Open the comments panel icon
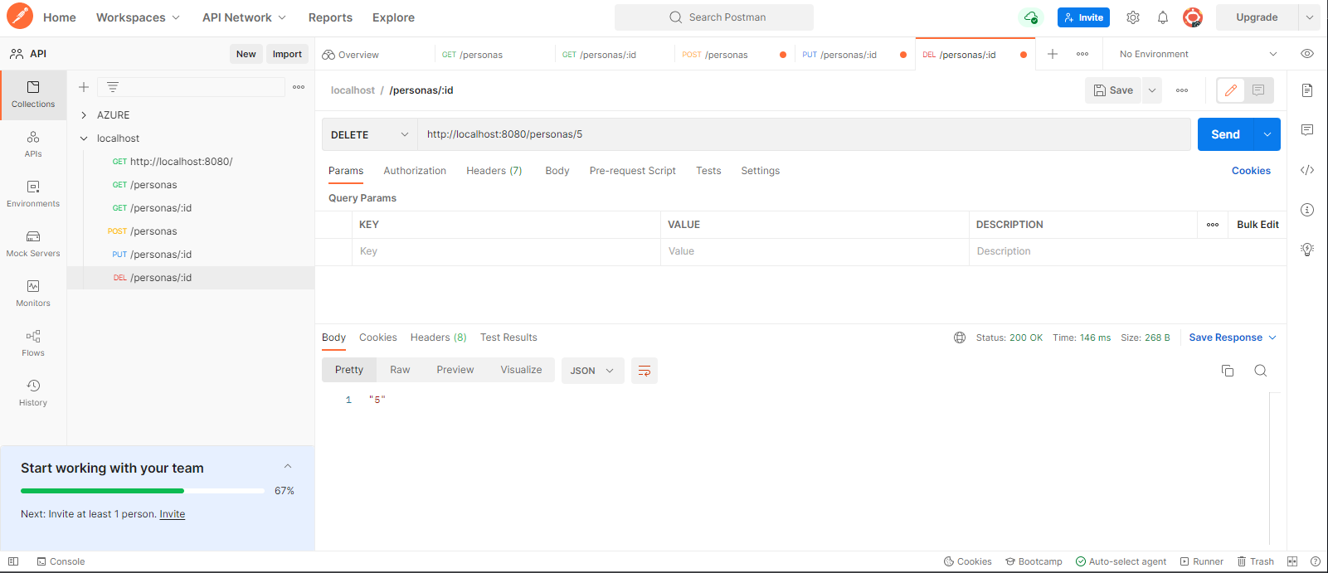The height and width of the screenshot is (573, 1328). click(x=1307, y=130)
